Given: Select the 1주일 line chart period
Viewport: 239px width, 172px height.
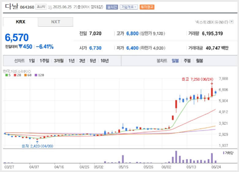Looking at the screenshot, I should tap(44, 61).
